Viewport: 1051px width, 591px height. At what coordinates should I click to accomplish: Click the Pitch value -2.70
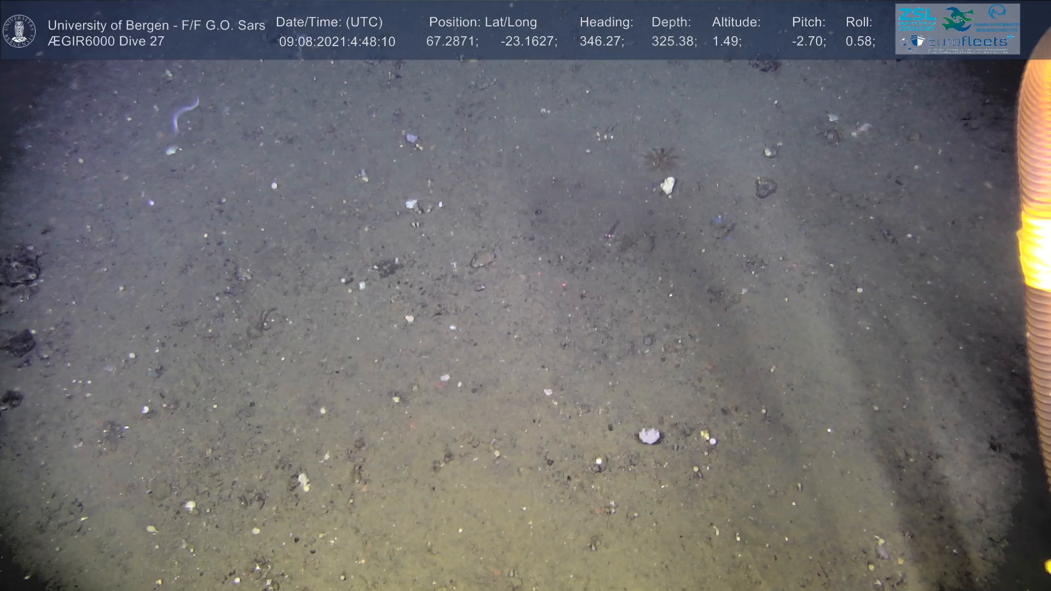point(808,42)
